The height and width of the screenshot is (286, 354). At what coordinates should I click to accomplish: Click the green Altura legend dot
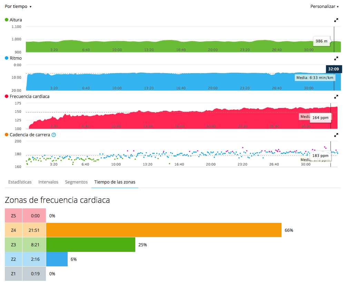pos(7,20)
